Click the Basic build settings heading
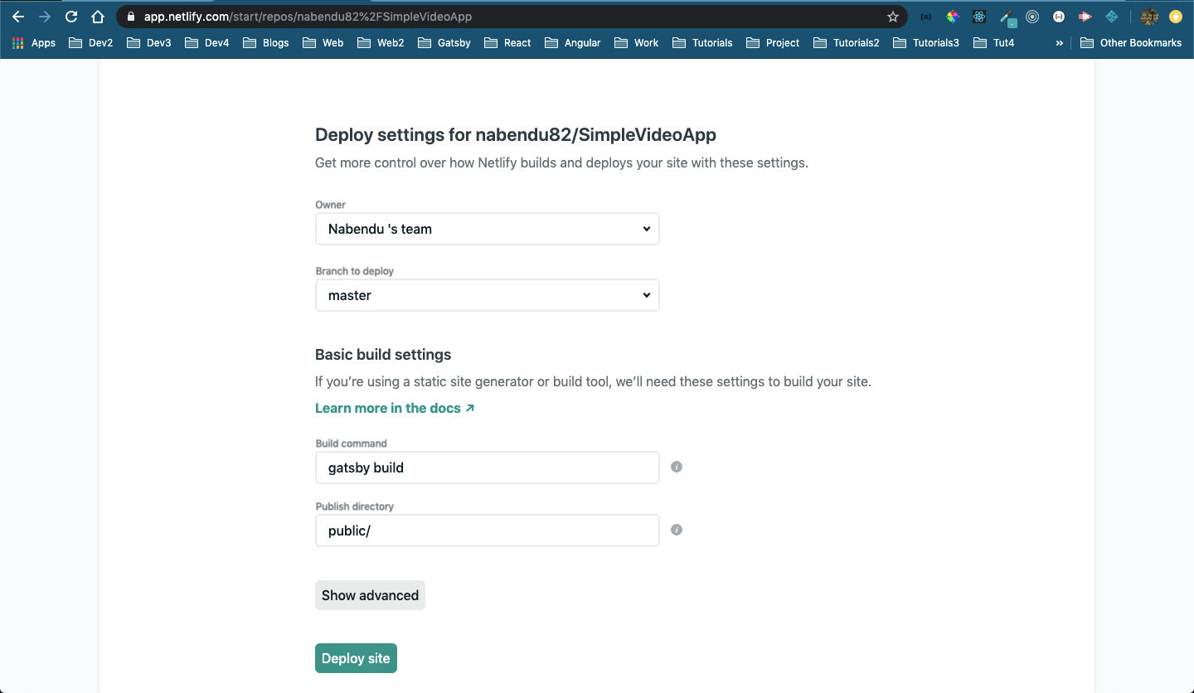This screenshot has width=1194, height=693. [x=383, y=355]
